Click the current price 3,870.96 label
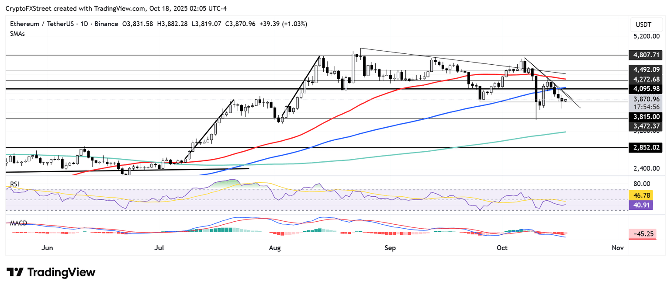The image size is (671, 289). point(645,99)
